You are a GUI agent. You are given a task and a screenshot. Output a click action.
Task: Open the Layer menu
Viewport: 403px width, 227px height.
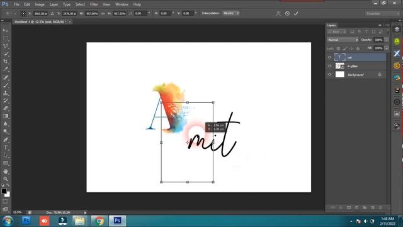point(54,4)
